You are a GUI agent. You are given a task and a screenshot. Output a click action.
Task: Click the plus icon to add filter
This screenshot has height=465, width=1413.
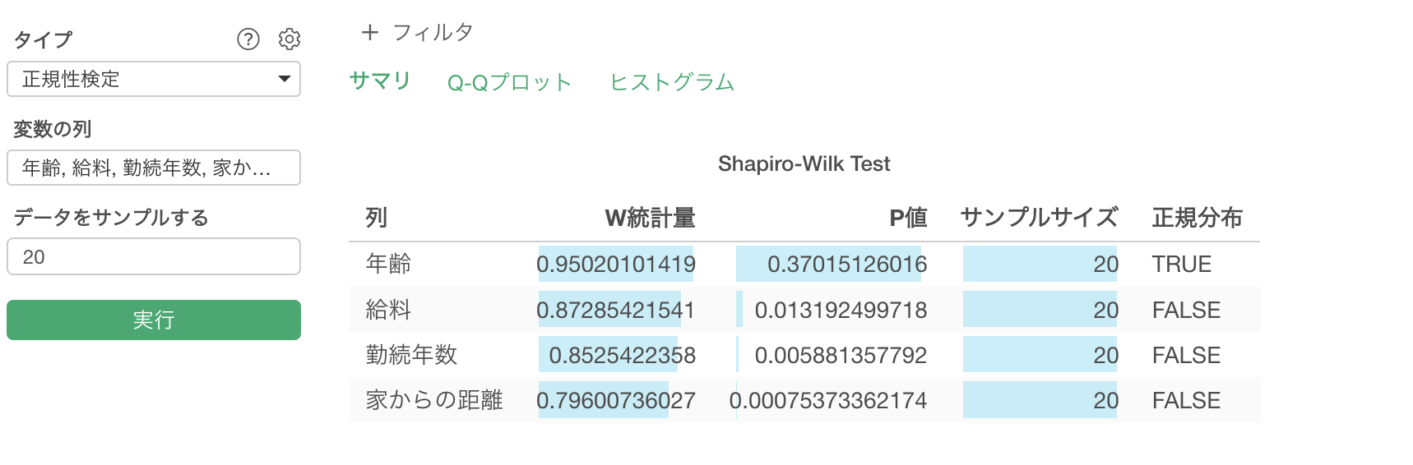[370, 32]
